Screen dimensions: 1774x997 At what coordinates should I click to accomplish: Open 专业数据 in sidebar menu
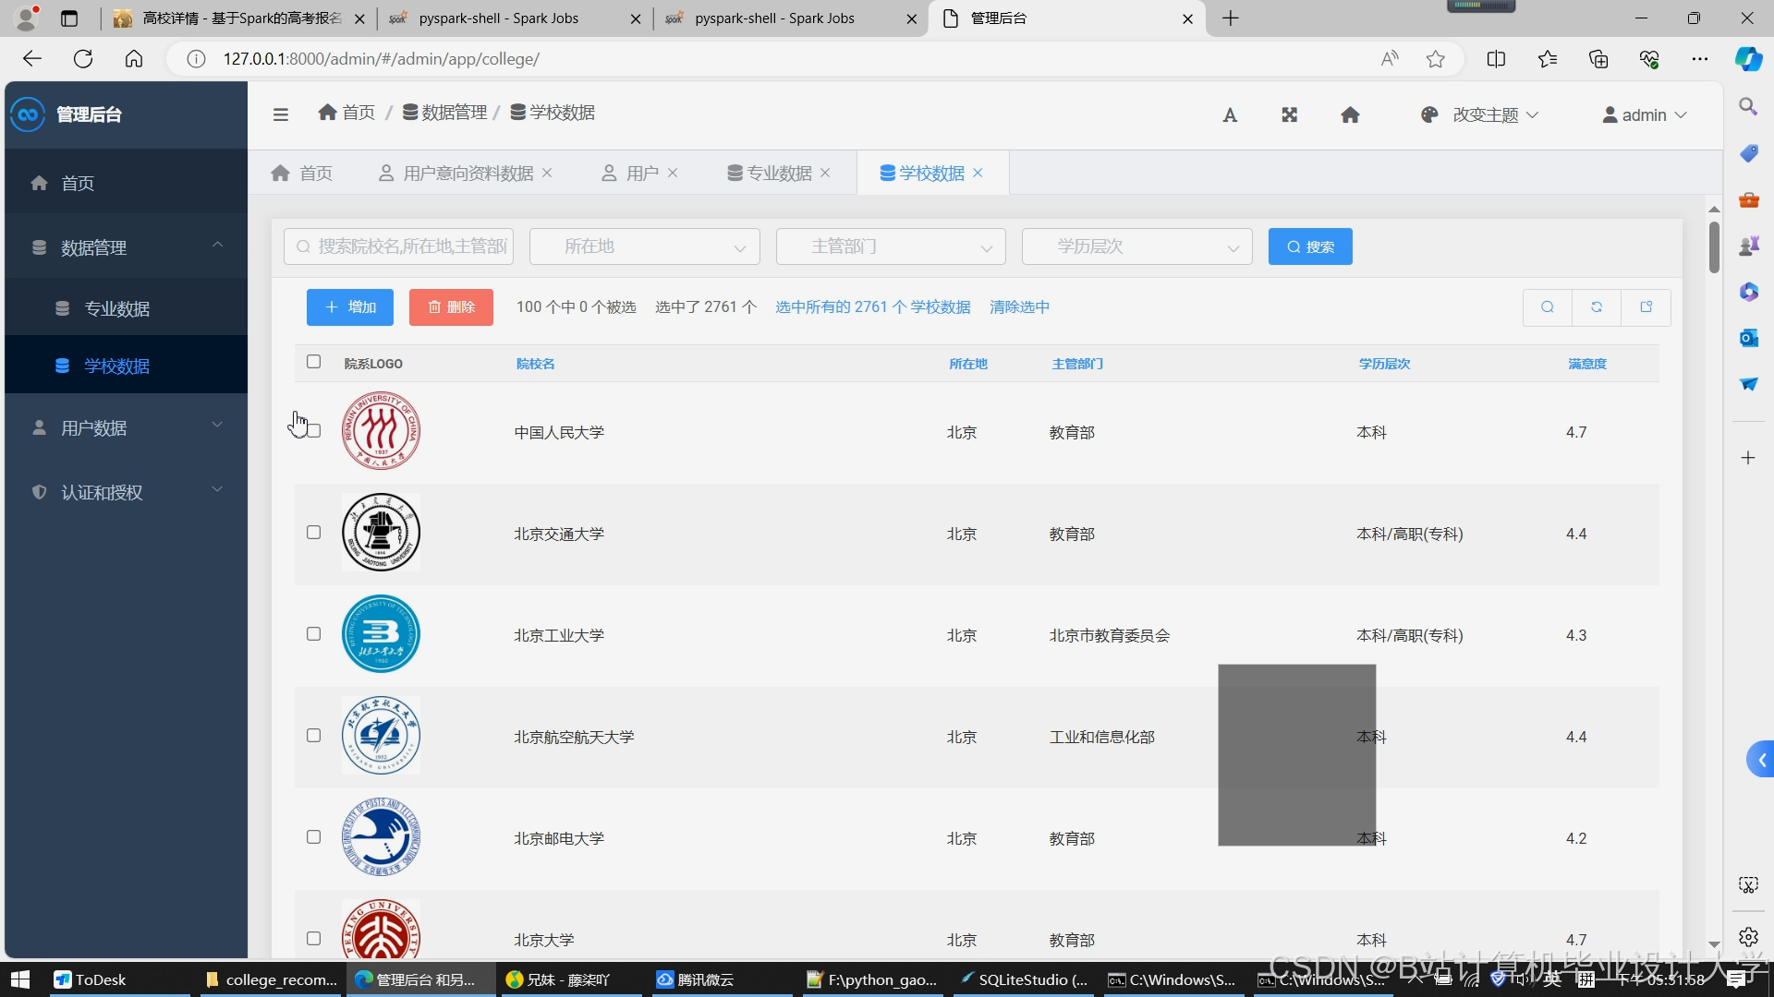tap(117, 308)
